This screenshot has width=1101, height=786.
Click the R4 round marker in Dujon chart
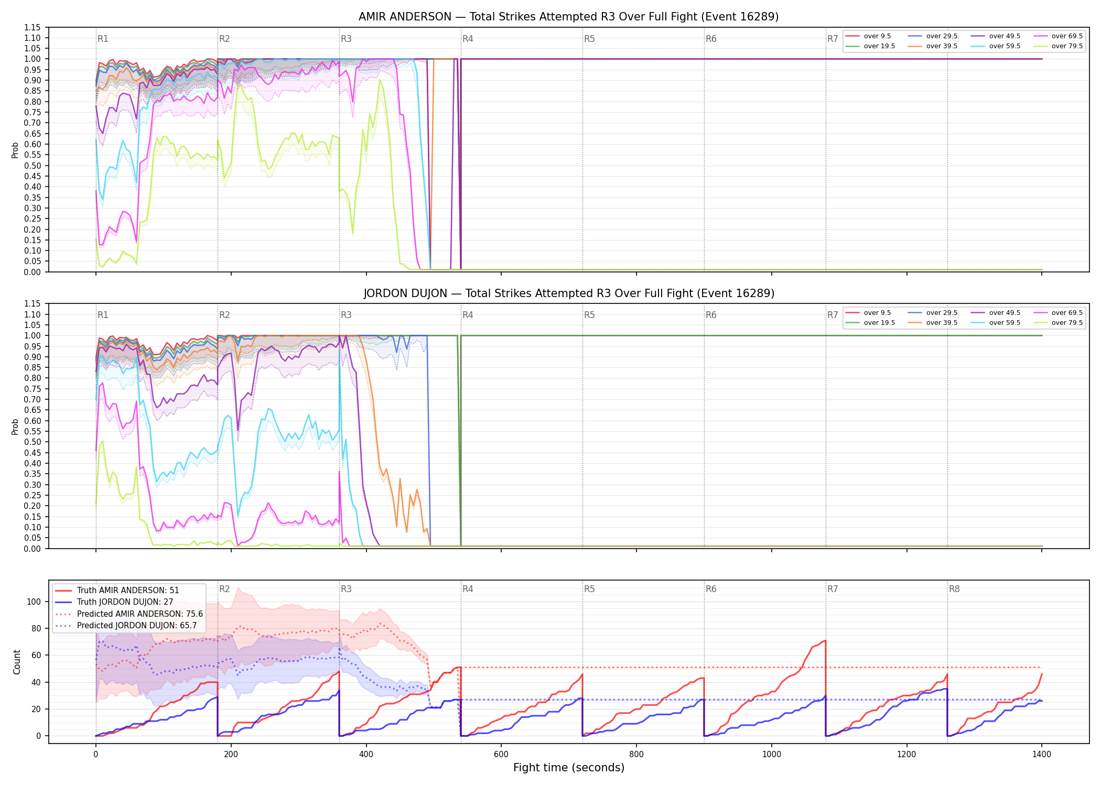468,315
